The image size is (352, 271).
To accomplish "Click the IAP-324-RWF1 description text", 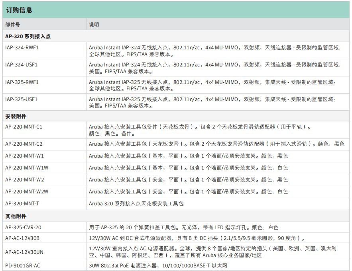I will click(x=215, y=51).
